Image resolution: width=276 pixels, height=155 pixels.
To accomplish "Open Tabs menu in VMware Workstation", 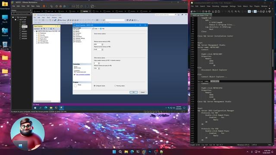I will click(x=33, y=6).
